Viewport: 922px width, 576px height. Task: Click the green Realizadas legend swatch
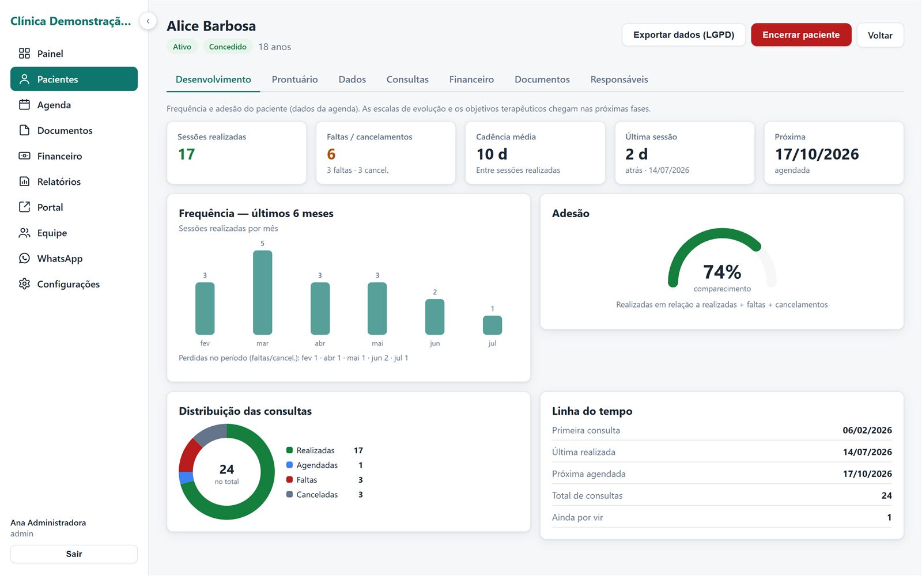point(290,450)
